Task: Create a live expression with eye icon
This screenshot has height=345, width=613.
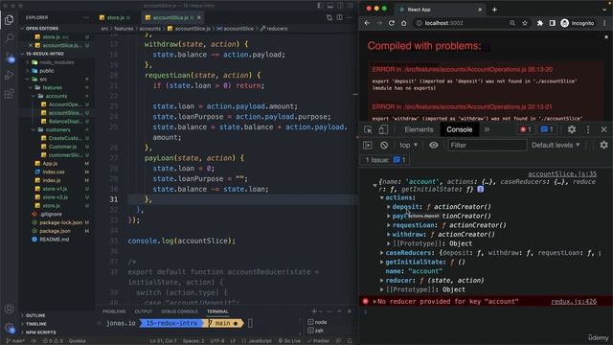Action: [434, 145]
